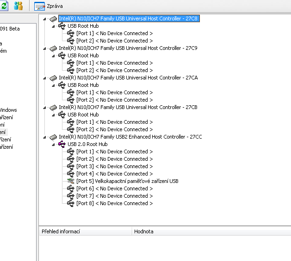Screen dimensions: 291x261
Task: Click the Zpráva report icon
Action: click(39, 6)
